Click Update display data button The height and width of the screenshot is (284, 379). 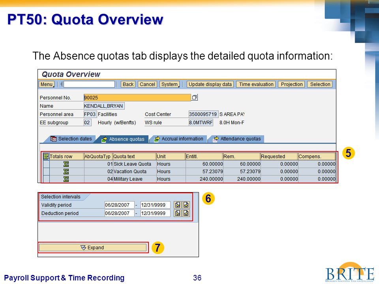[210, 84]
